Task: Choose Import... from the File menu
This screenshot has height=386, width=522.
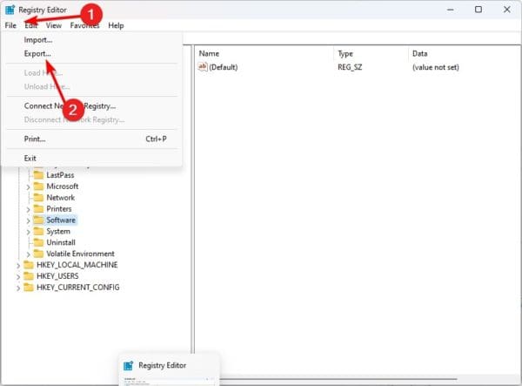Action: [38, 40]
